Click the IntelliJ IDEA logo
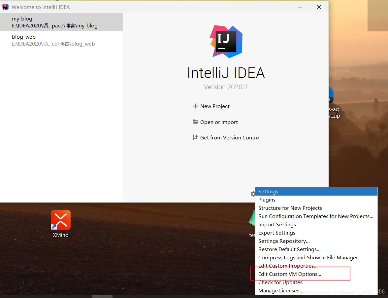388x298 pixels. pos(226,41)
